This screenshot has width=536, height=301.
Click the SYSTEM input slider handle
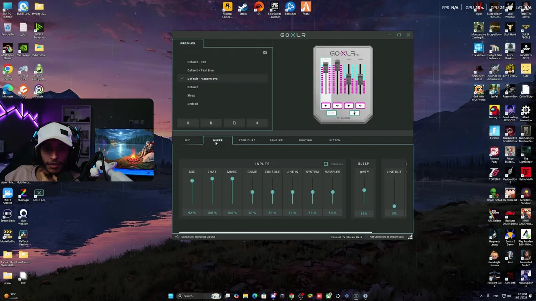tap(312, 192)
